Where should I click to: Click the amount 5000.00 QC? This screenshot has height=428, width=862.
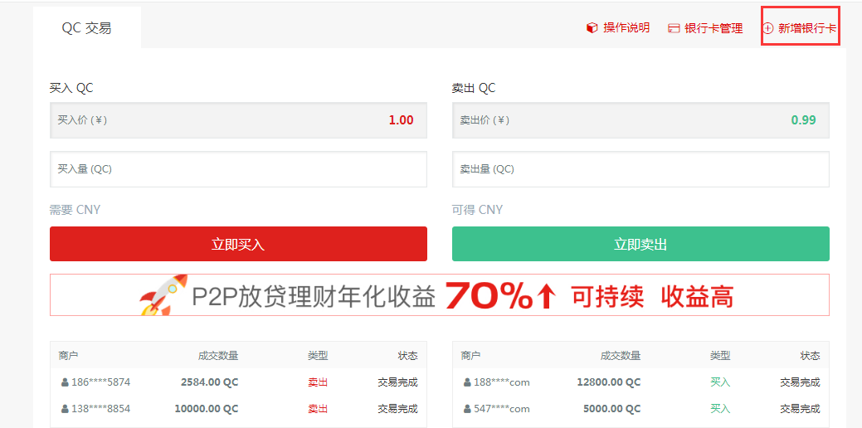(x=612, y=409)
